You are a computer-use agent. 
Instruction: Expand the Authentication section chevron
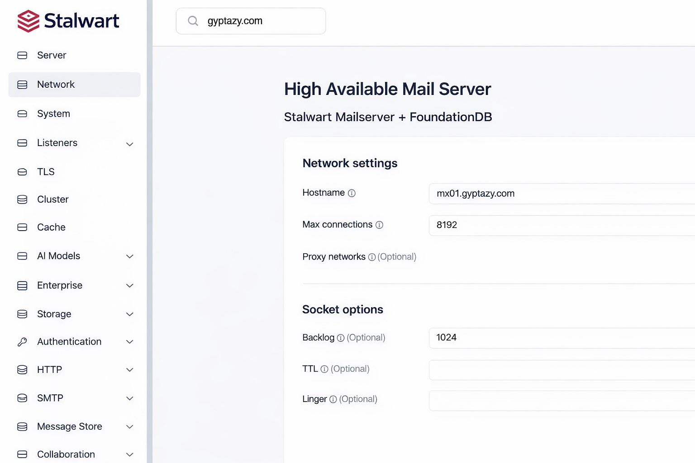pyautogui.click(x=130, y=342)
